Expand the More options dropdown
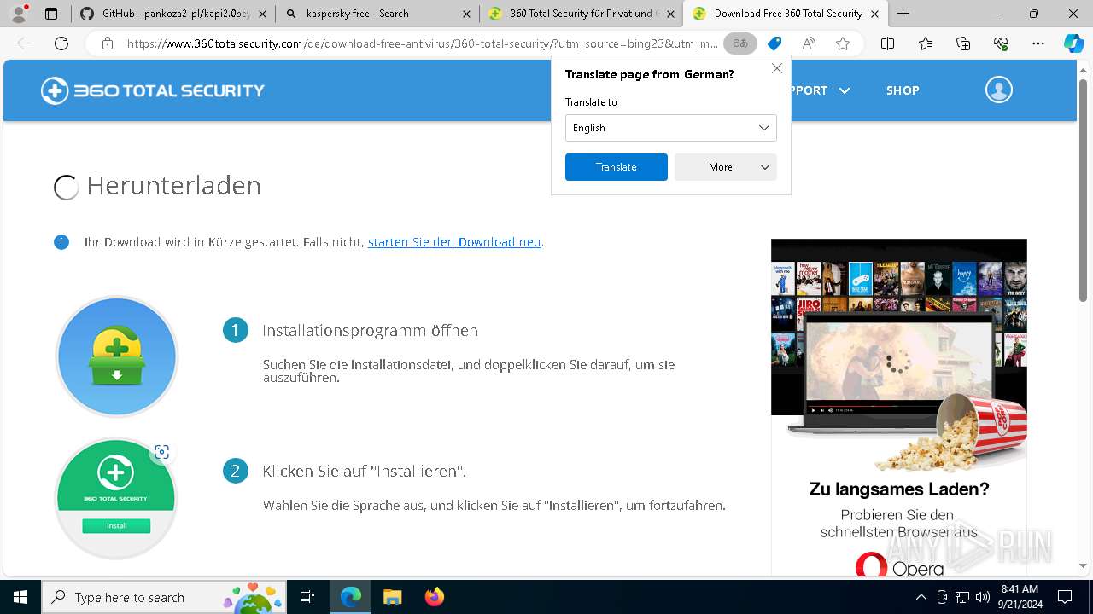Screen dimensions: 1093x614 pyautogui.click(x=726, y=167)
